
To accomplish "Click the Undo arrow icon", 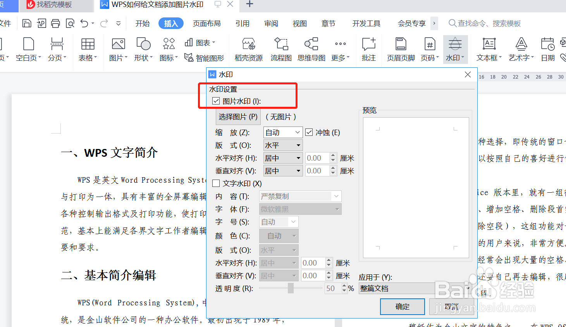I will pos(84,24).
